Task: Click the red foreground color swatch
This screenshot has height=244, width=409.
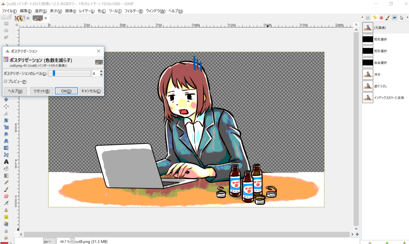Action: [4, 243]
